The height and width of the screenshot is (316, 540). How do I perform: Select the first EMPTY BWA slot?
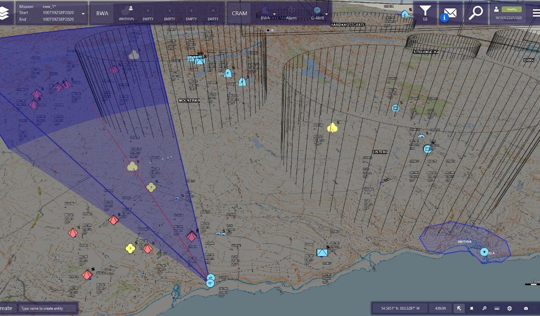[x=148, y=14]
